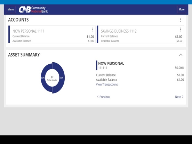Click the SAVINGS BUSINESS 1112 current balance $1.00
This screenshot has height=144, width=192.
pyautogui.click(x=179, y=37)
